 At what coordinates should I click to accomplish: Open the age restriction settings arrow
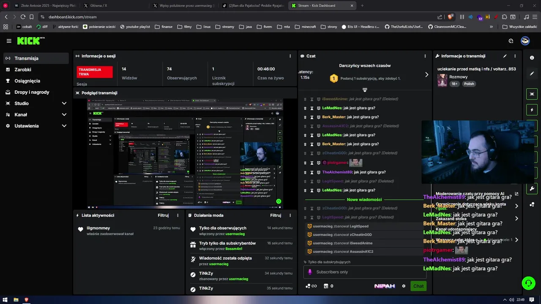pos(516,206)
